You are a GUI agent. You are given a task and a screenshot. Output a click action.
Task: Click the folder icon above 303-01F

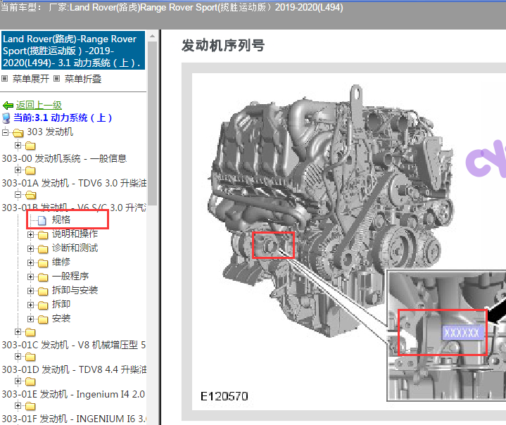(x=30, y=406)
